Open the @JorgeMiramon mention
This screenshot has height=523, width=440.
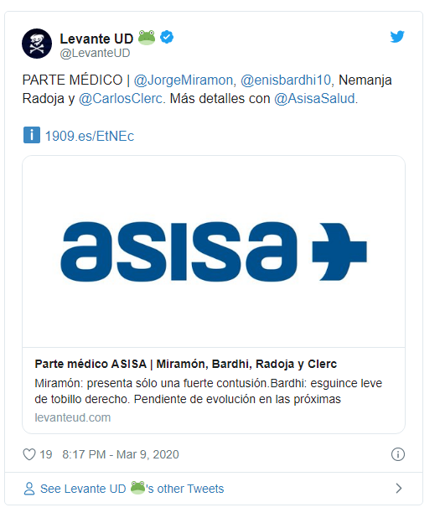coord(185,80)
